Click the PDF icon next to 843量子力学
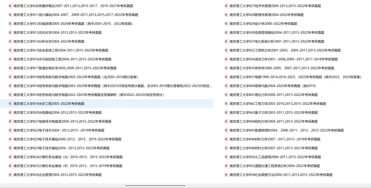 click(226, 113)
